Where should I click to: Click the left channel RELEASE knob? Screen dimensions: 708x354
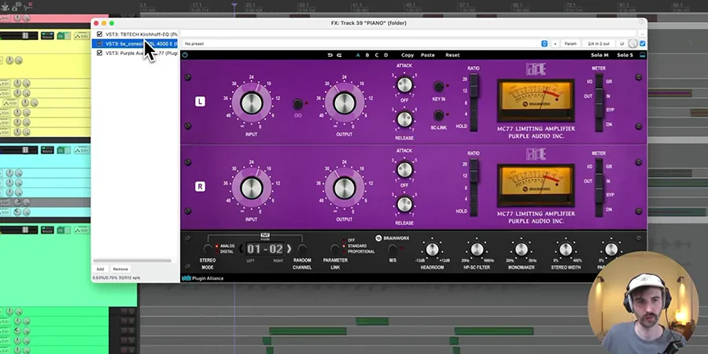404,119
